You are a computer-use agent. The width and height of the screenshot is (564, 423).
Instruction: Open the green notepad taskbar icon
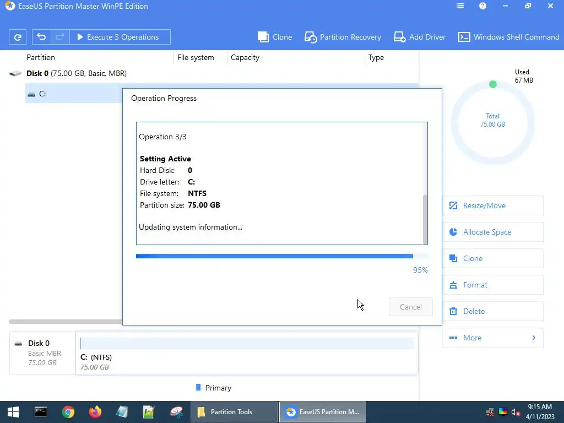pos(149,412)
